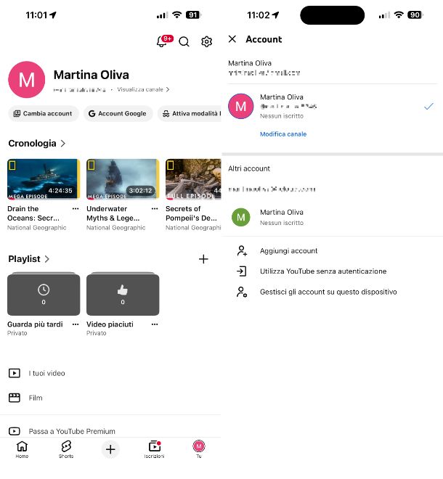Open Guarda più tardi playlist card
This screenshot has width=443, height=479.
tap(44, 294)
